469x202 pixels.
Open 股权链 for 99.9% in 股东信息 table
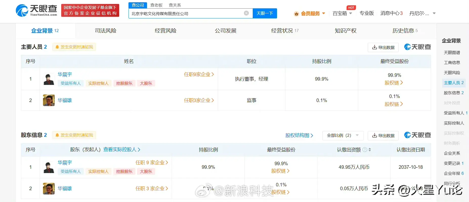click(x=280, y=171)
